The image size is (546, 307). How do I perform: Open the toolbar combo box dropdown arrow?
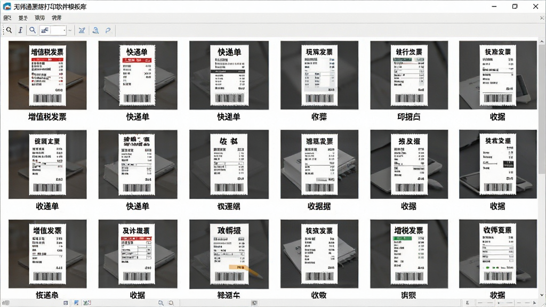[x=65, y=30]
